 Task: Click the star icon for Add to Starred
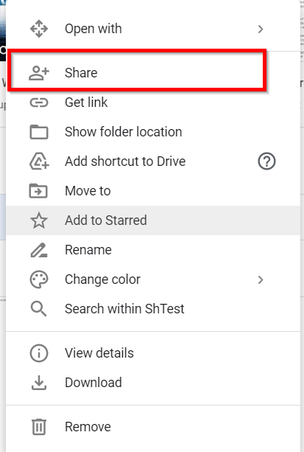click(39, 220)
